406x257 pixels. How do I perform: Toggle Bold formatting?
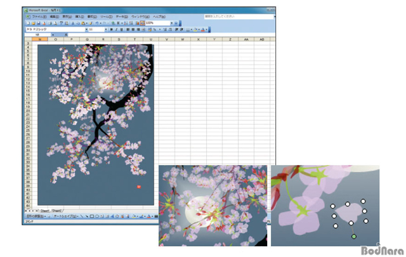(111, 30)
